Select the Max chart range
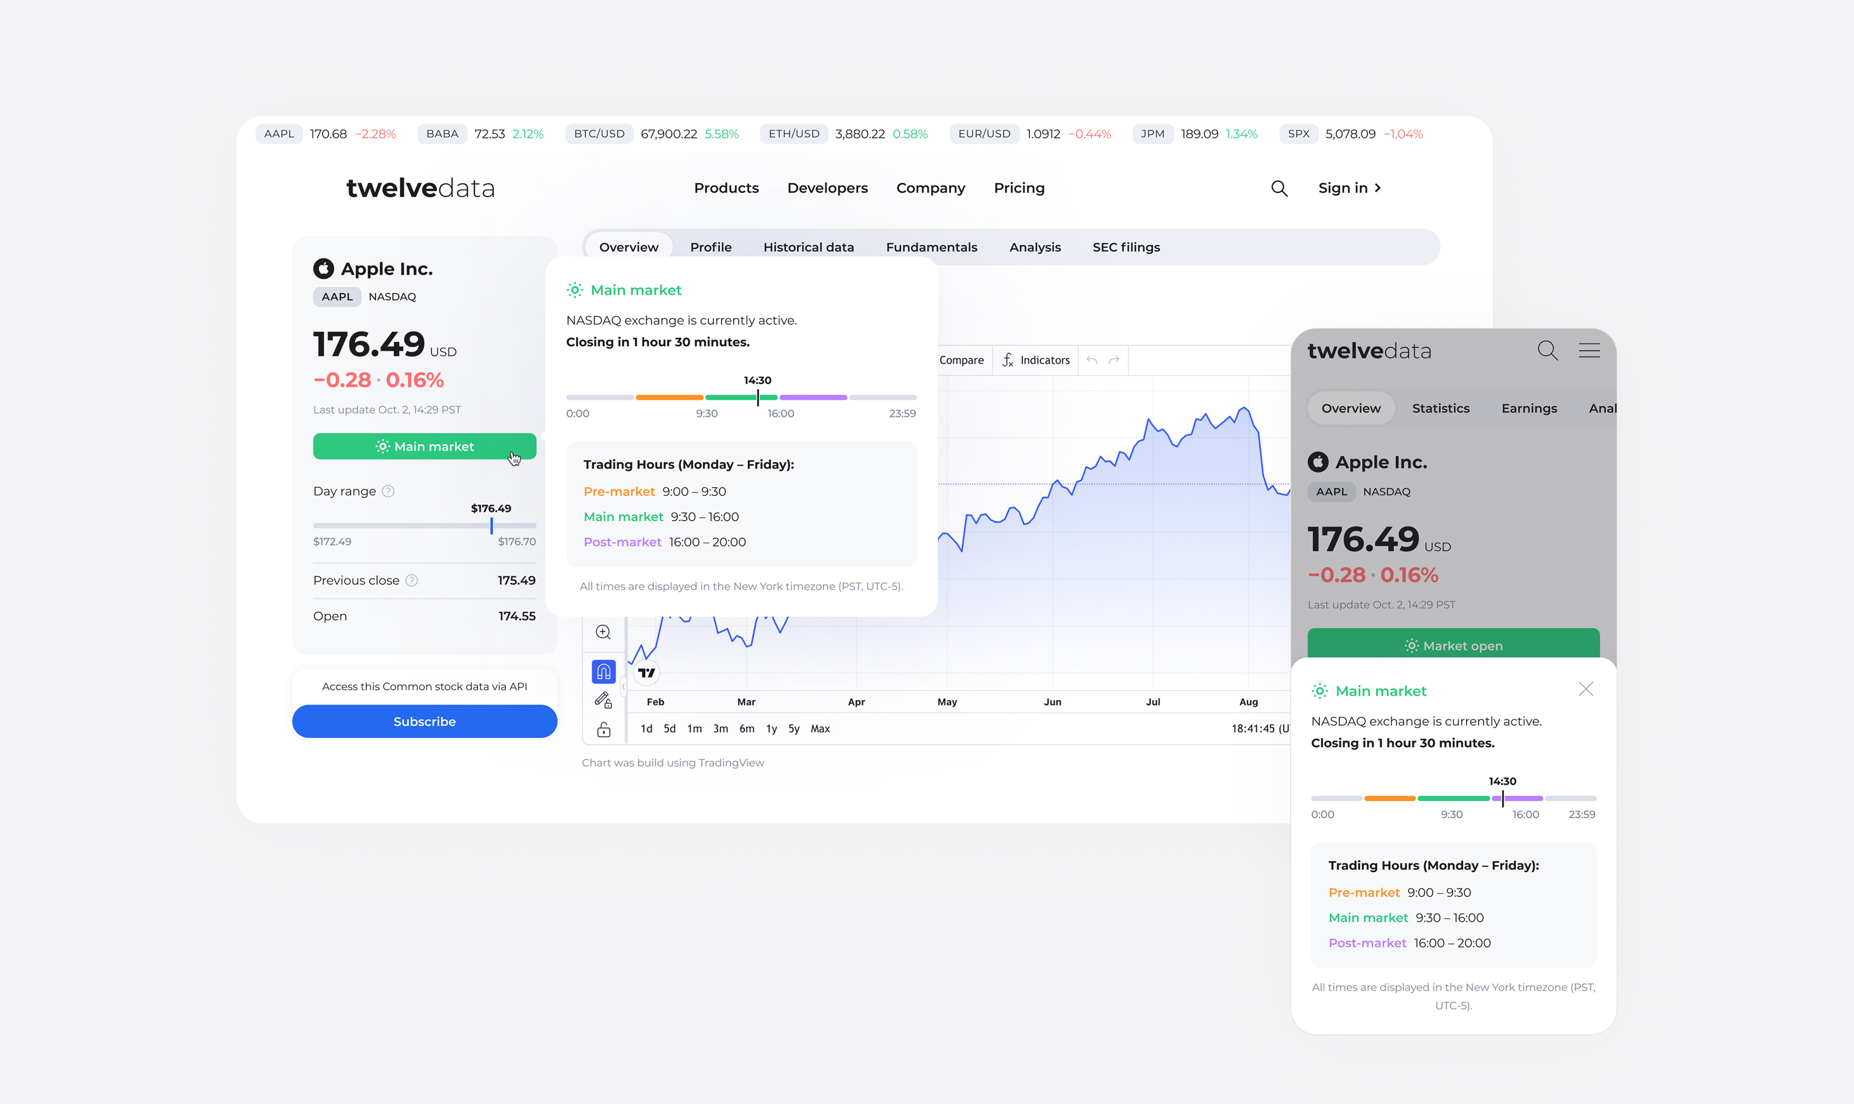1854x1104 pixels. coord(820,729)
